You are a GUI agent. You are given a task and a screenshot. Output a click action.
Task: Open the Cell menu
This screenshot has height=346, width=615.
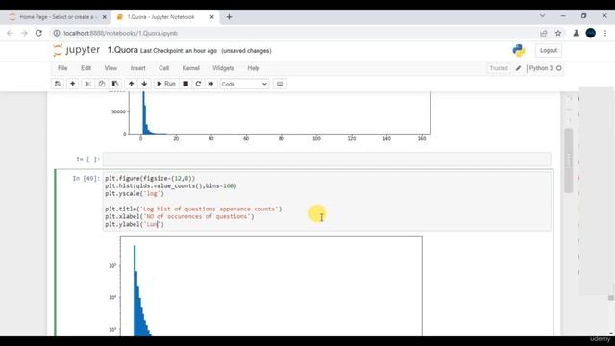(x=163, y=68)
